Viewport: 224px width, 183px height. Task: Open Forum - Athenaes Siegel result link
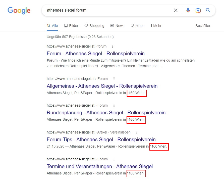(x=95, y=54)
